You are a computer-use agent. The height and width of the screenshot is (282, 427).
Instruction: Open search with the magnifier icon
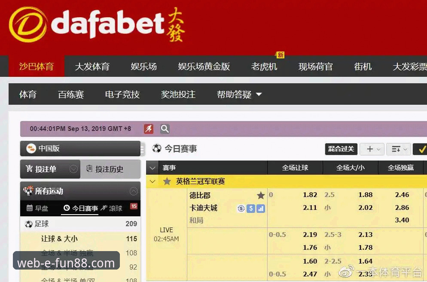coord(165,129)
